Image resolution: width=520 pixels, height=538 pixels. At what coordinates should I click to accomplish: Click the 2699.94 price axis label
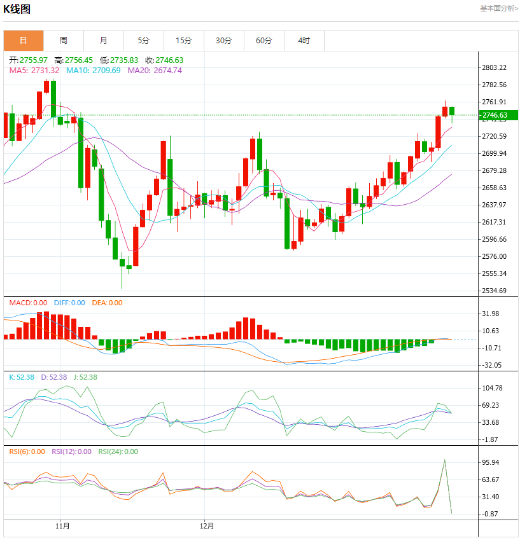[495, 153]
